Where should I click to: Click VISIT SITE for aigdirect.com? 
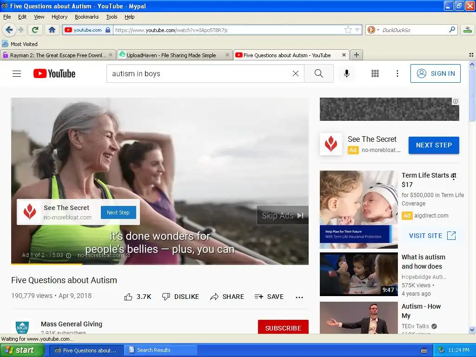[x=432, y=236]
